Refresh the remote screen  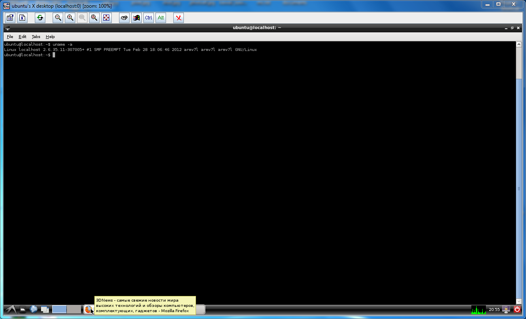point(40,18)
